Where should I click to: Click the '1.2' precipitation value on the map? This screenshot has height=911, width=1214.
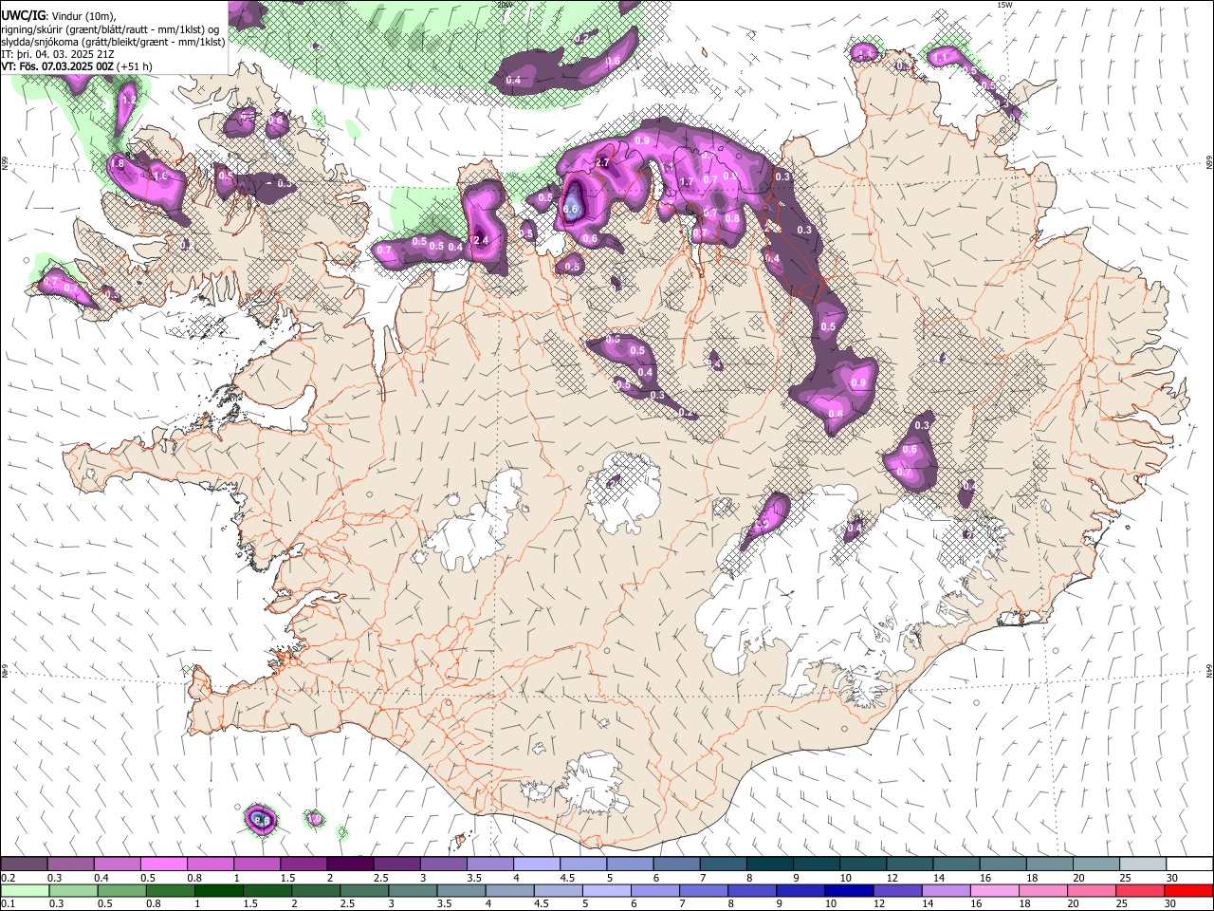click(129, 99)
